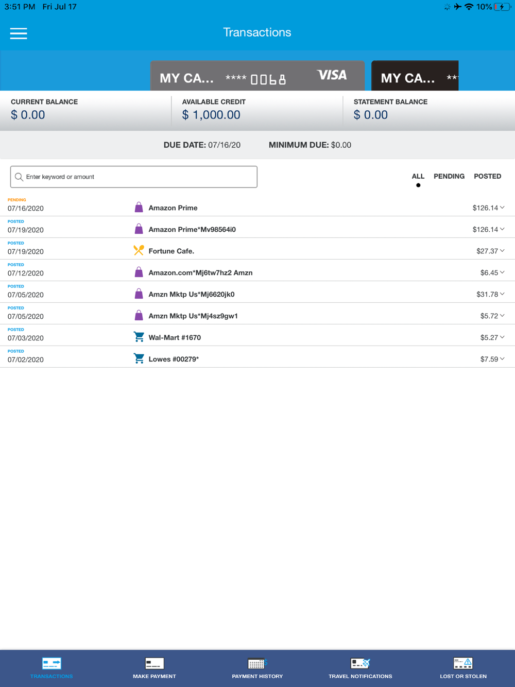Viewport: 515px width, 687px height.
Task: Open the hamburger menu
Action: tap(19, 33)
